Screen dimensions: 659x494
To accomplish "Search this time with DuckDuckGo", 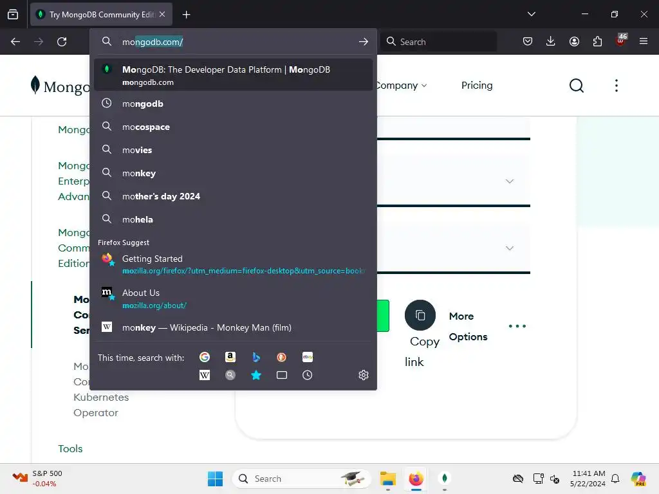I will click(282, 357).
